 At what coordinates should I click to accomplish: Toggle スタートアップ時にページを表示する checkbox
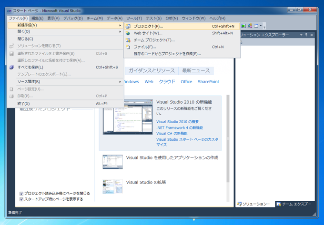pos(21,199)
